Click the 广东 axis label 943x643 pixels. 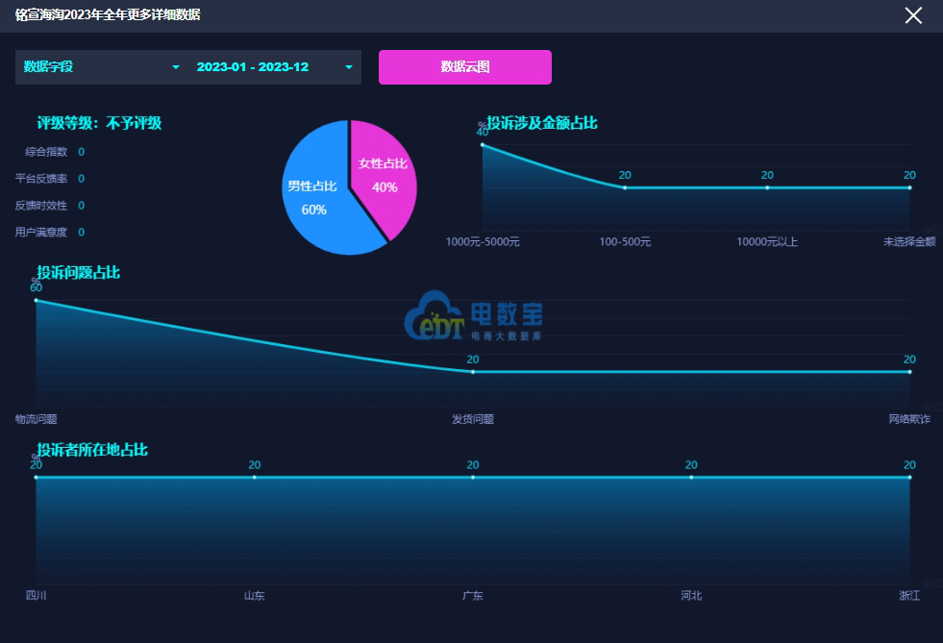(473, 596)
